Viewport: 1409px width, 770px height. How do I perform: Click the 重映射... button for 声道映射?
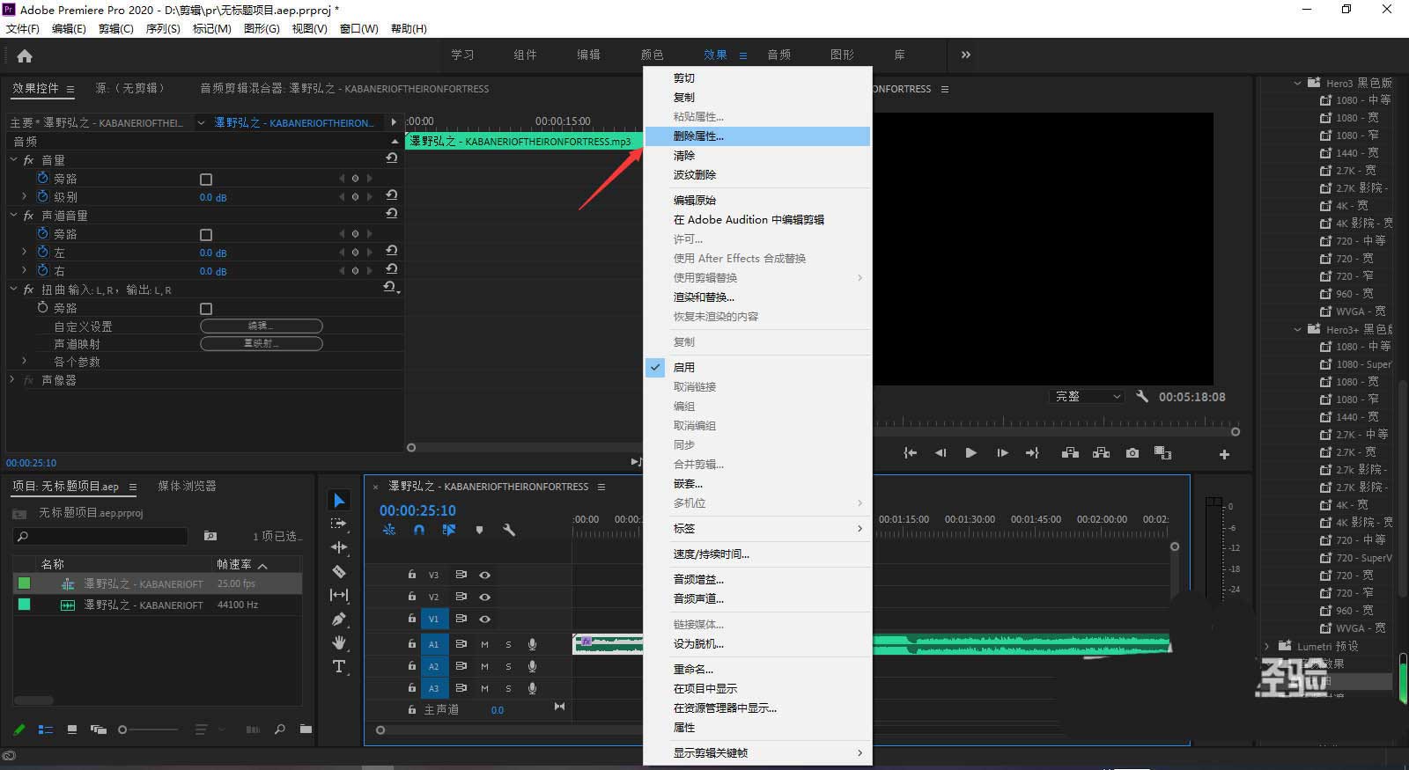pos(262,343)
